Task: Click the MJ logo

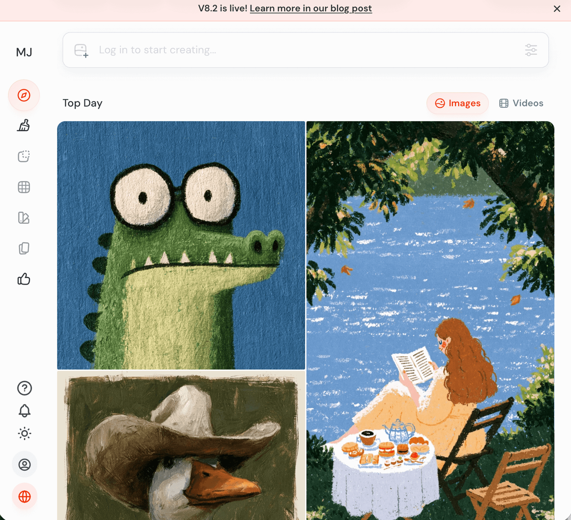Action: pyautogui.click(x=24, y=53)
